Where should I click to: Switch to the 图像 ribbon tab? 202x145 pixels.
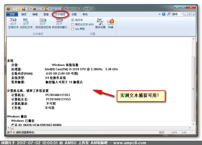pos(46,14)
